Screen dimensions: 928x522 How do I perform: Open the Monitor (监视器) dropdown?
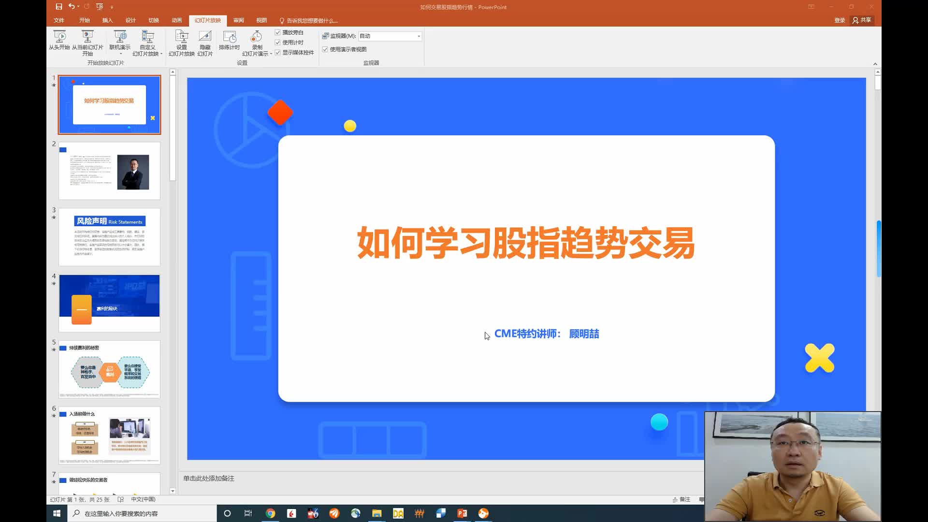point(419,36)
